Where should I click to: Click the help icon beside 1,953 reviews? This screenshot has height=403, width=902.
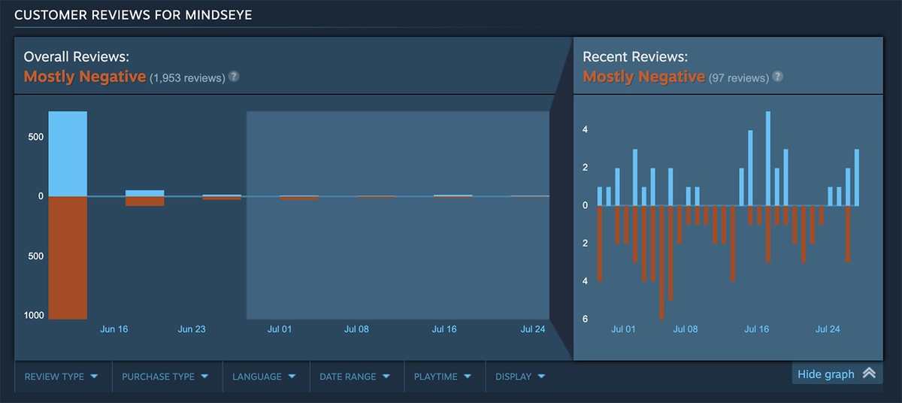[234, 77]
